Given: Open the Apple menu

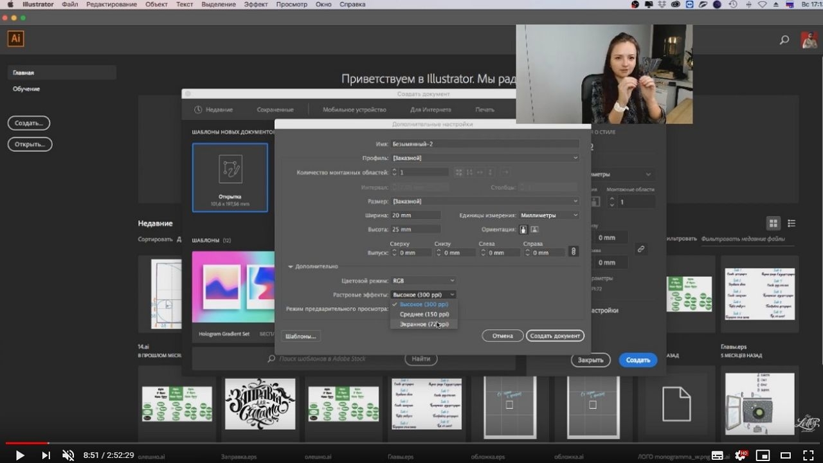Looking at the screenshot, I should [10, 5].
